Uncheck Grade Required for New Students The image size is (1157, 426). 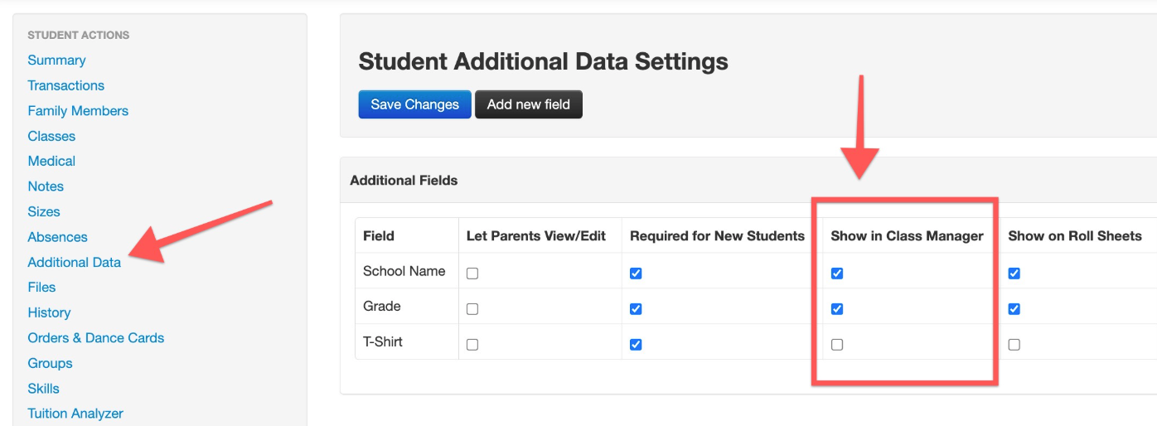coord(636,309)
